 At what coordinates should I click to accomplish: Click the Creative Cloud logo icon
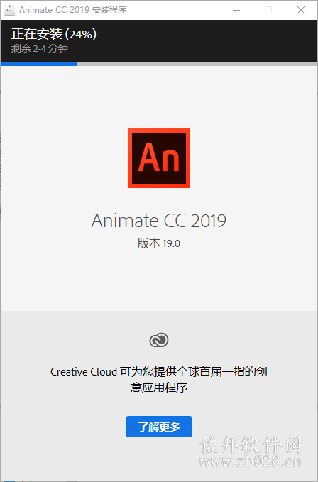[x=159, y=340]
